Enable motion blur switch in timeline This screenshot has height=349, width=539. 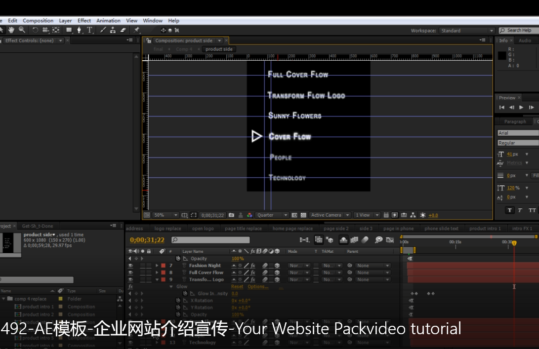tap(365, 240)
